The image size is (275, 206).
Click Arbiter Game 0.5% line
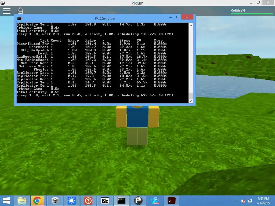click(x=38, y=89)
